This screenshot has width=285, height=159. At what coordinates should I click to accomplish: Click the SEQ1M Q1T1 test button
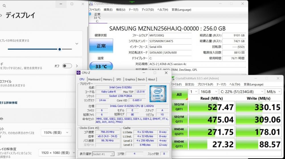[x=179, y=119]
